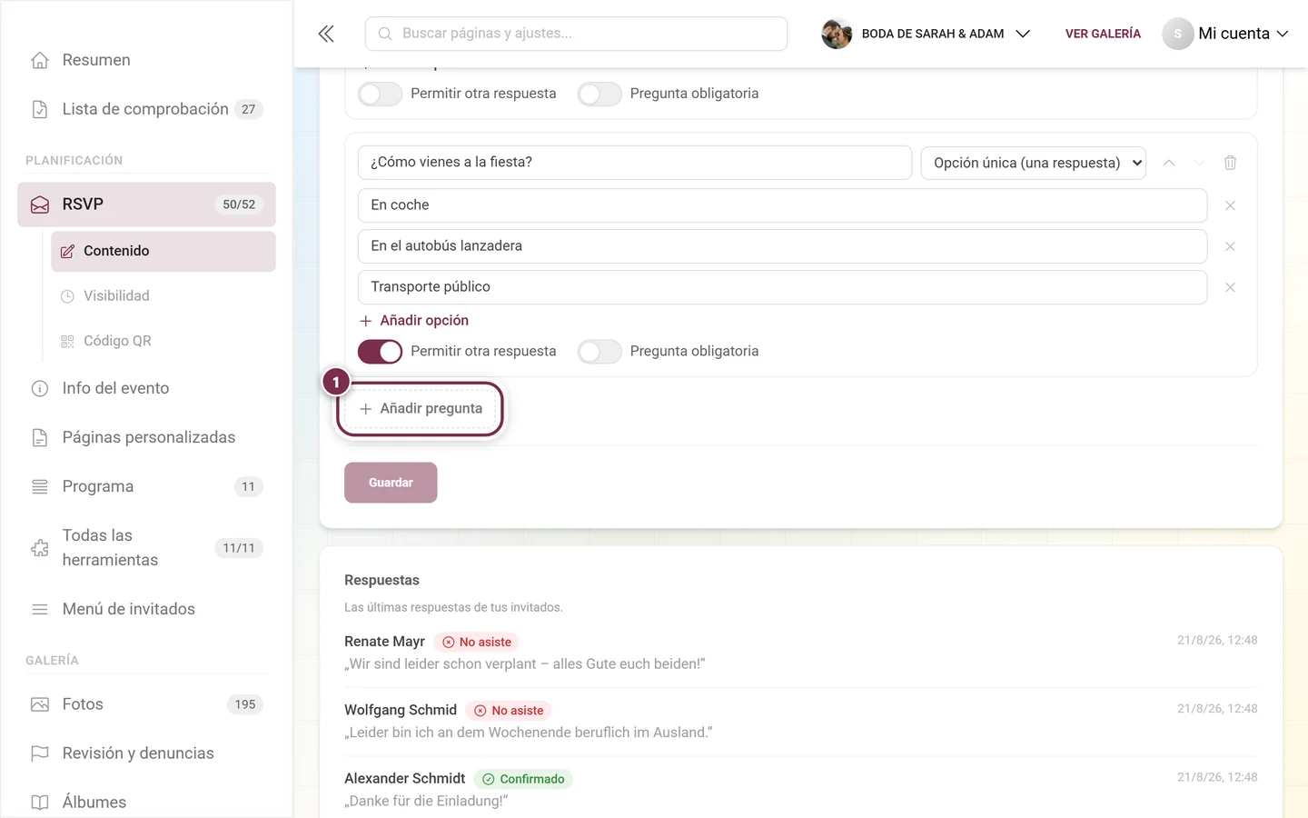Open the Programa section

click(x=146, y=486)
